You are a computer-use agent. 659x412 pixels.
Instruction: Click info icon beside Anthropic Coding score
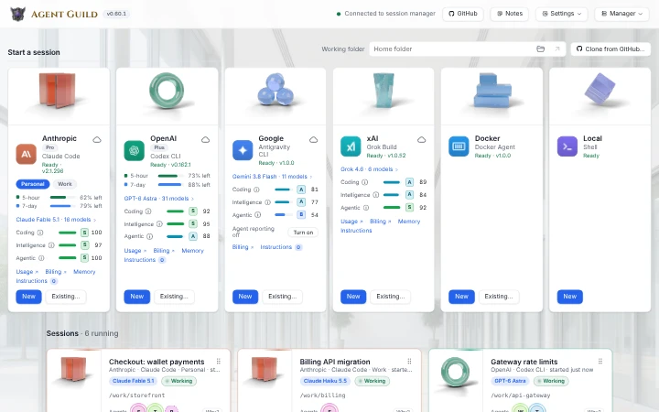(40, 233)
